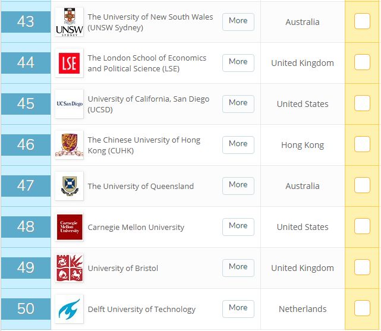Open University of California, San Diego link
The width and height of the screenshot is (381, 331).
(148, 104)
